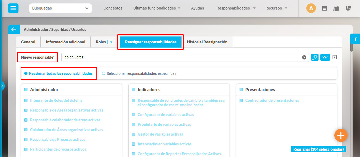Click the magnifier search icon next to Fabian Jerez
Image resolution: width=360 pixels, height=157 pixels.
[x=315, y=57]
